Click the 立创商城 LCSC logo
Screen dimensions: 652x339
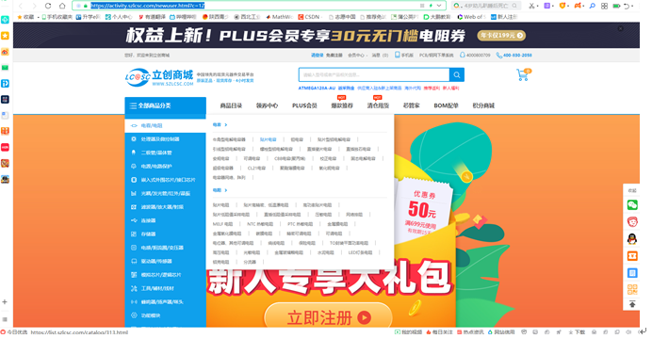click(159, 77)
